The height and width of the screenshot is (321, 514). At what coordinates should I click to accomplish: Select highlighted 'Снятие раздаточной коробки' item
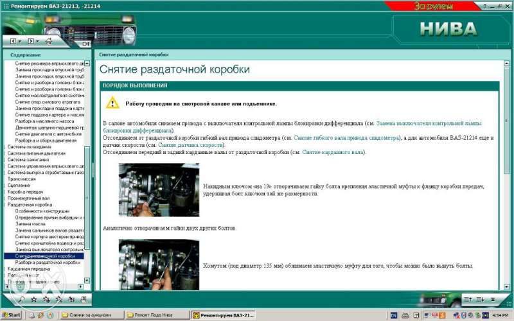pyautogui.click(x=44, y=256)
